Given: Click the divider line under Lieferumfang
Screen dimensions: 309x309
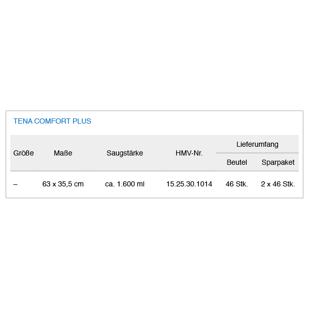Looking at the screenshot, I should click(257, 153).
